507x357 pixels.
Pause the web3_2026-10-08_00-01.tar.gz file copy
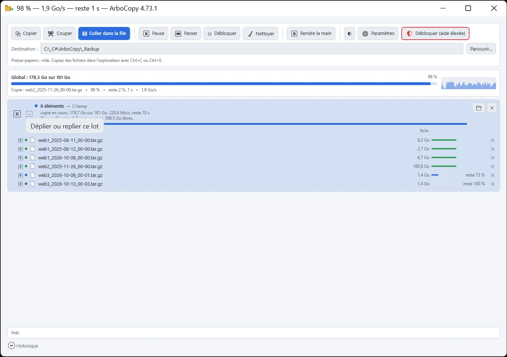pos(20,175)
